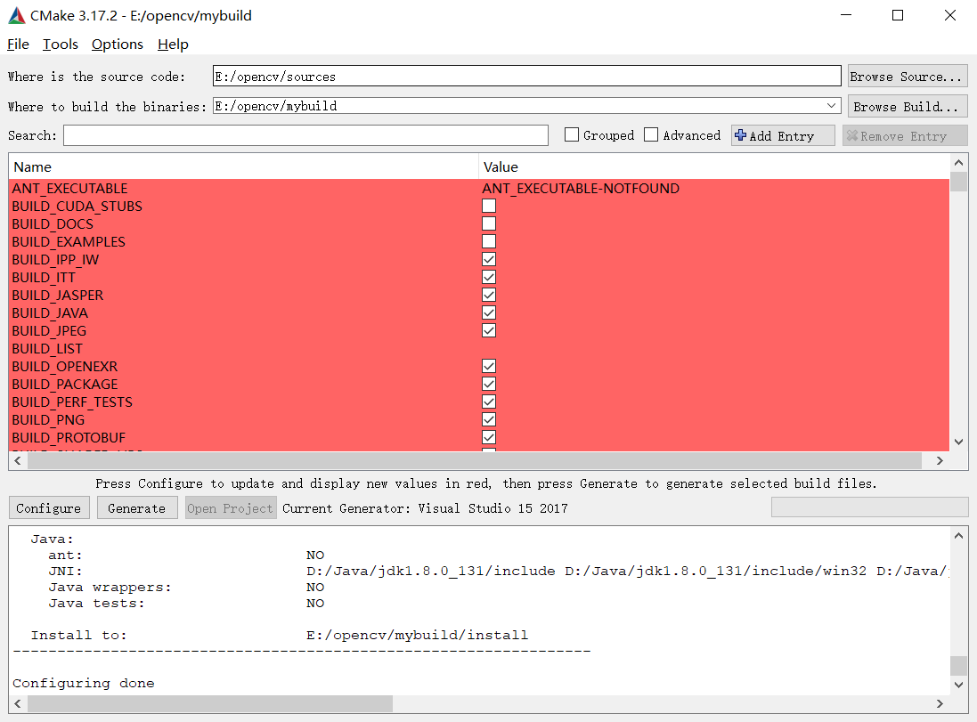Uncheck the BUILD_IPP_IW checkbox

(x=489, y=259)
